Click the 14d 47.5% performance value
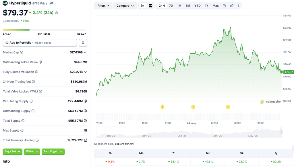The height and width of the screenshot is (166, 294). pos(208,161)
